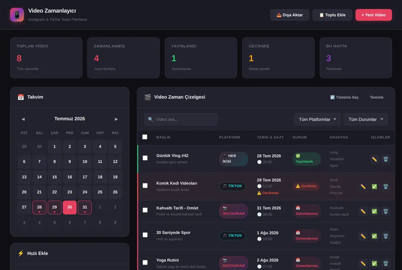Click the Instagram platform badge for Yoga Rutini

(233, 263)
